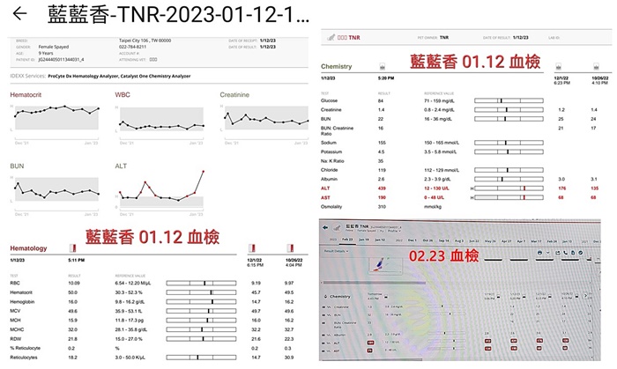Image resolution: width=617 pixels, height=369 pixels.
Task: Click the WBC trend chart
Action: 160,119
